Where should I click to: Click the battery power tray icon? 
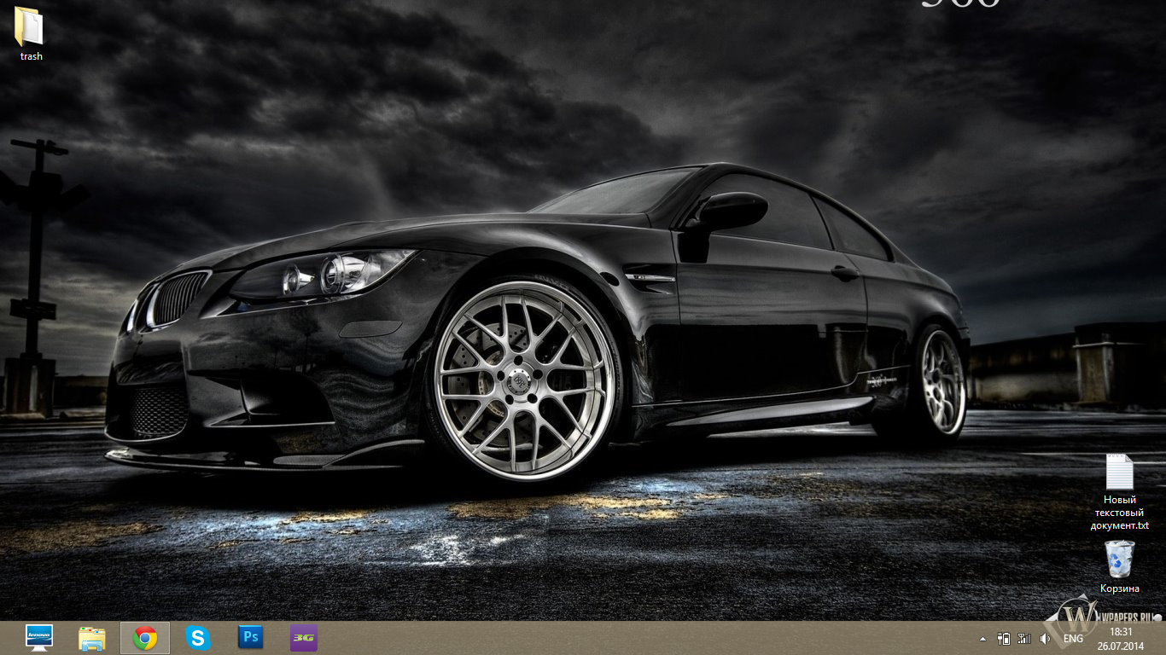[x=1004, y=638]
